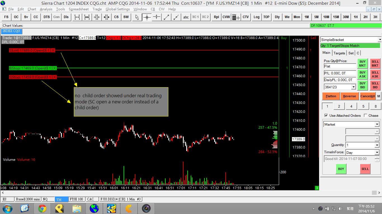Open the Market order type dropdown
Screen dimensions: 382x214
[377, 124]
